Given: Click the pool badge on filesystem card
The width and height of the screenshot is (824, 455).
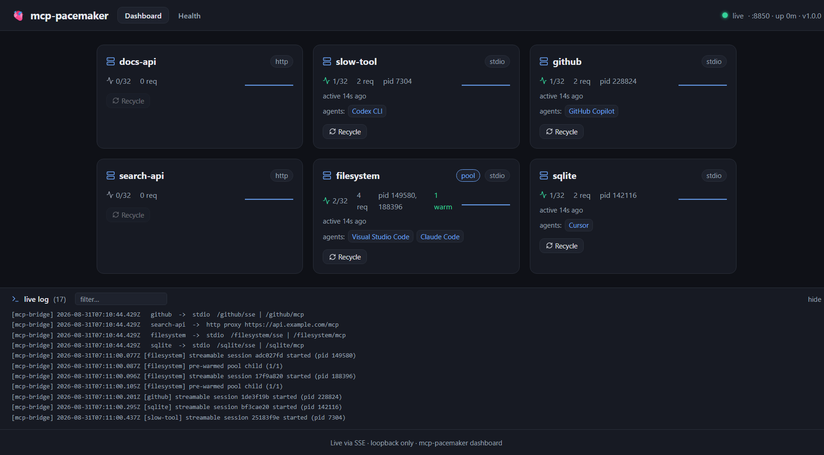Looking at the screenshot, I should (468, 176).
